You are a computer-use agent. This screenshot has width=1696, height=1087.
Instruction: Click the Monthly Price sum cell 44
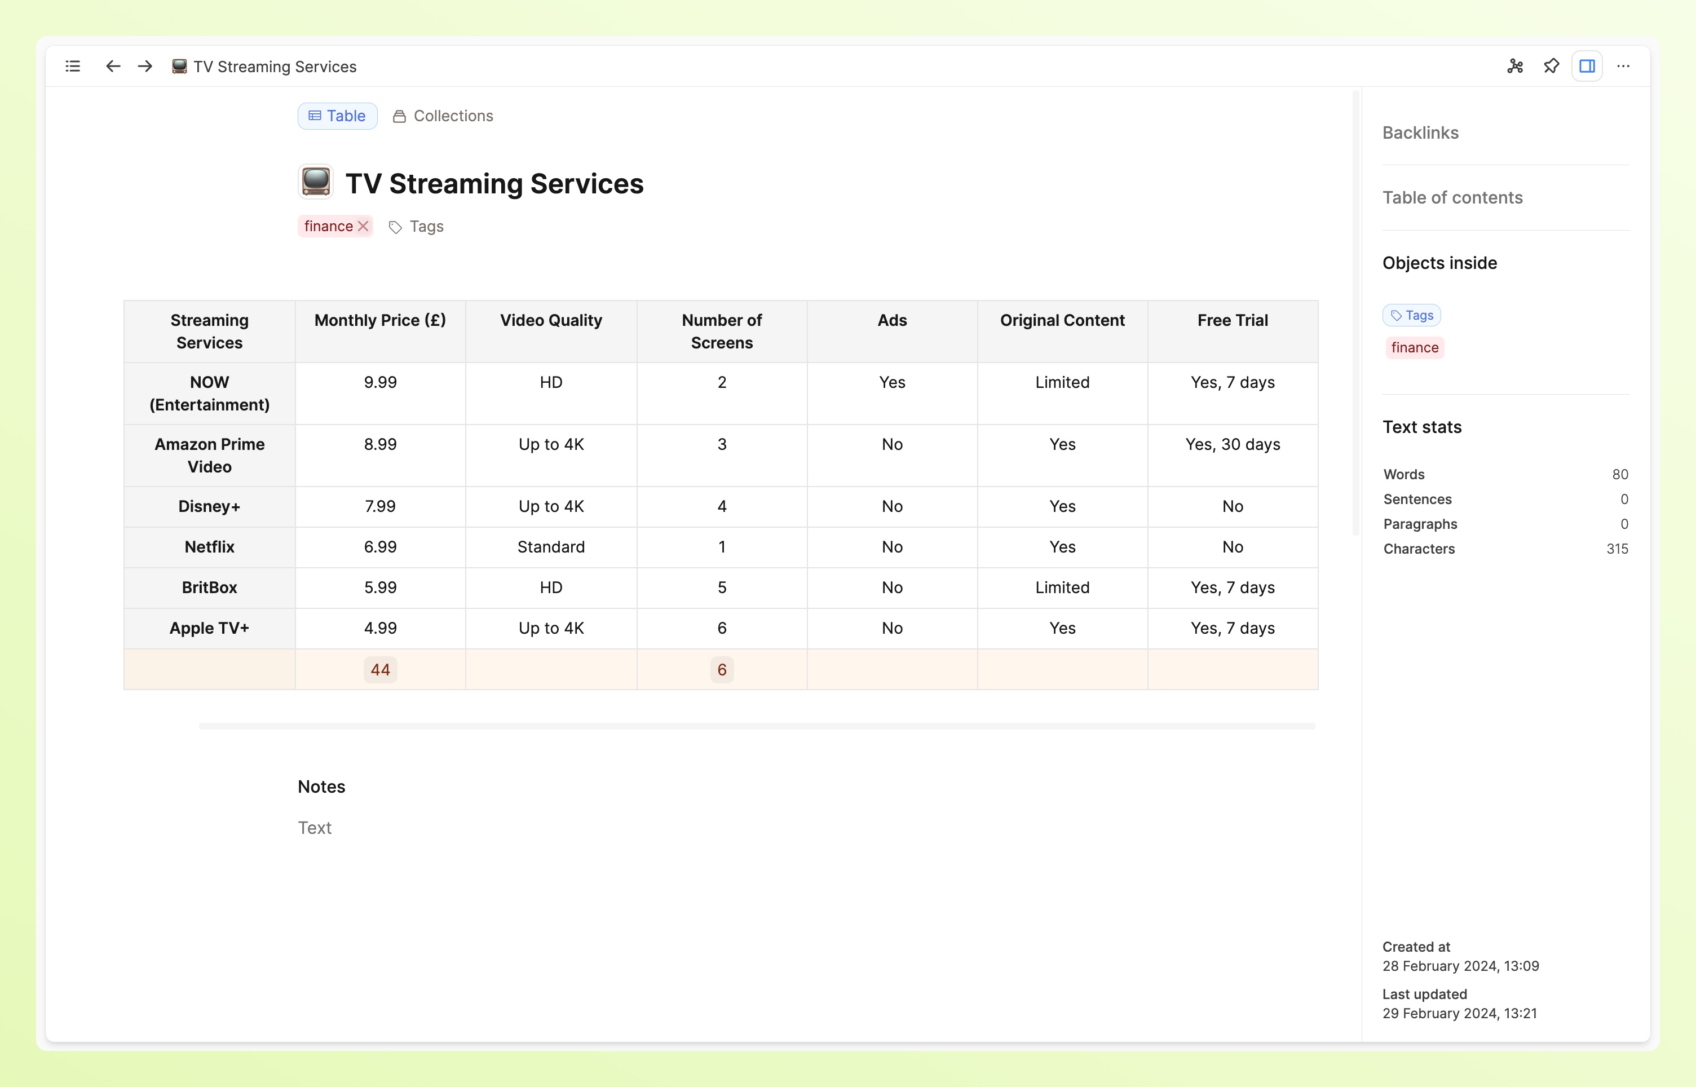(379, 670)
